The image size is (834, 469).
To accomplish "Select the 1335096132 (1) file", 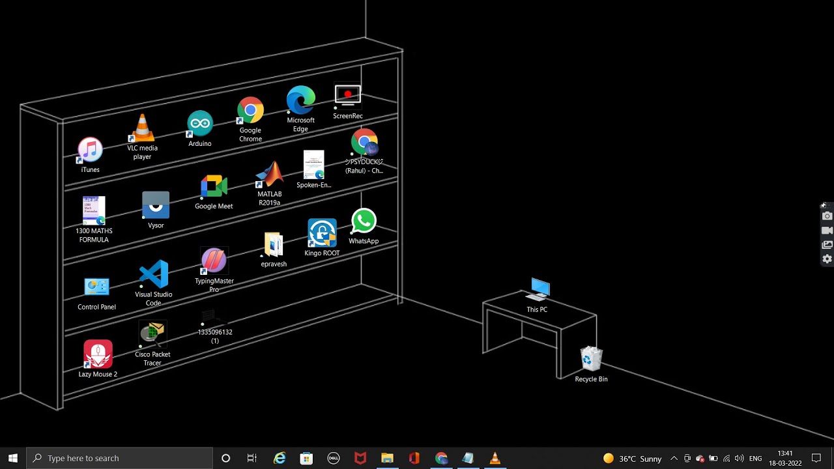I will click(x=215, y=327).
